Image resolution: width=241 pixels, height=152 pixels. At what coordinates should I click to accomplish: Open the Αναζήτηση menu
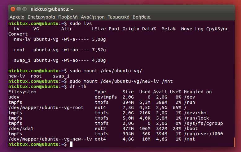click(93, 17)
